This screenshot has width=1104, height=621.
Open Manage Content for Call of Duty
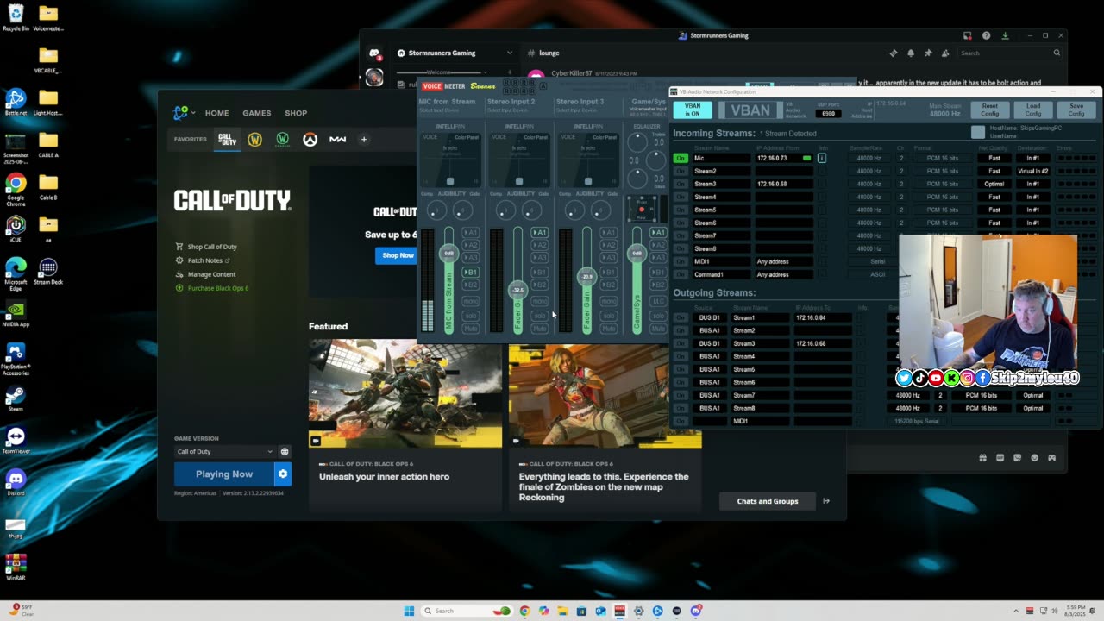click(x=211, y=274)
